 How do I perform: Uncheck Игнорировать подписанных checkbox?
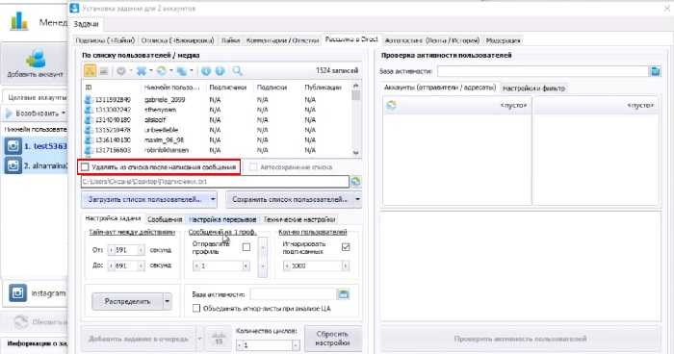tap(346, 247)
